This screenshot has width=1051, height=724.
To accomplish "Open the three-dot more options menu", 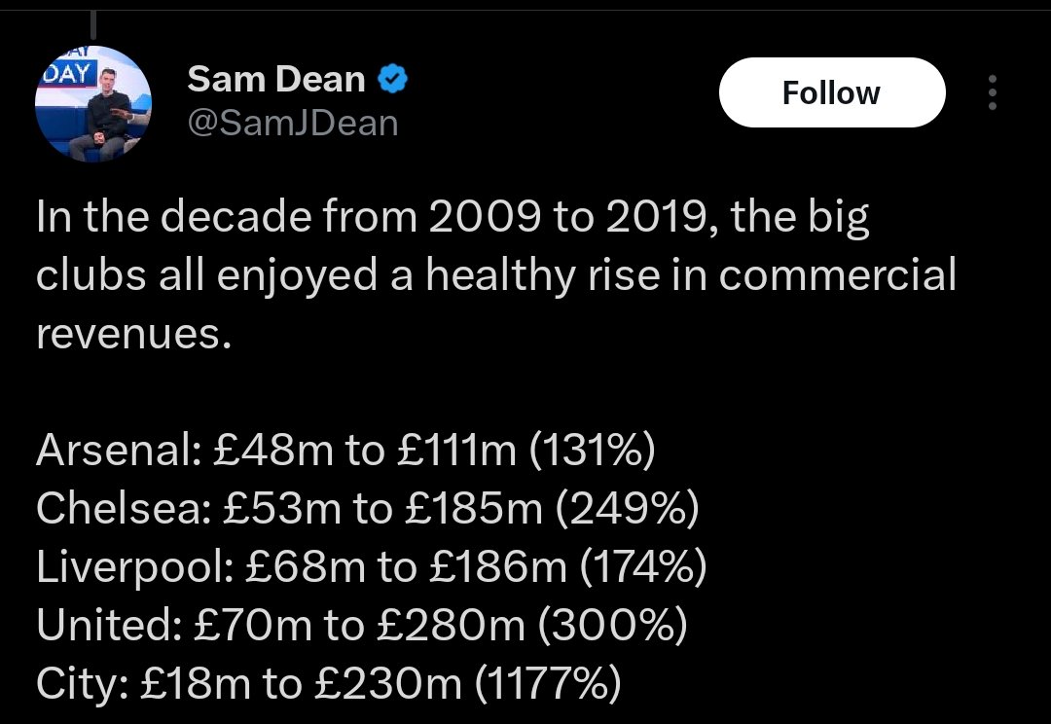I will coord(992,92).
